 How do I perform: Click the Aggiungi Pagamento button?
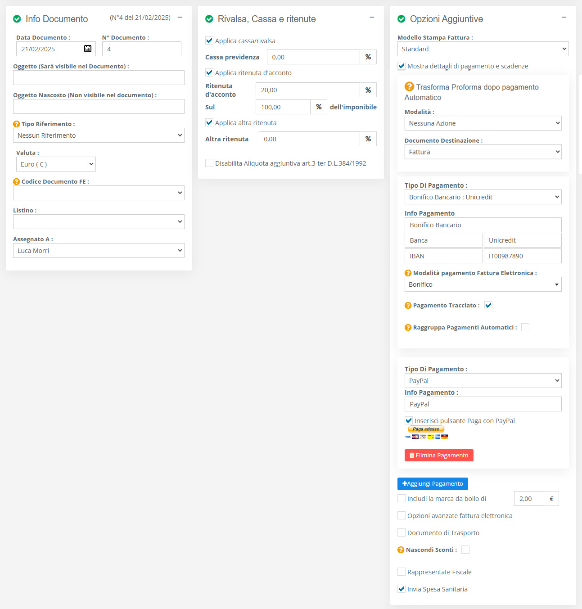pyautogui.click(x=433, y=484)
